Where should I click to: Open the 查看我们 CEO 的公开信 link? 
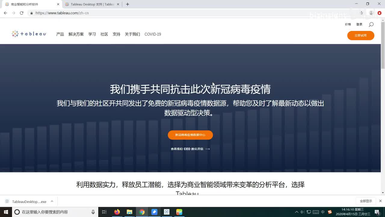190,149
